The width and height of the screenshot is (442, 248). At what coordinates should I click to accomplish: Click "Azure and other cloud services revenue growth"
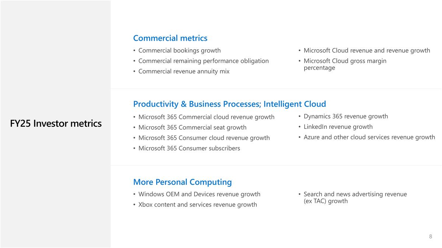point(369,137)
